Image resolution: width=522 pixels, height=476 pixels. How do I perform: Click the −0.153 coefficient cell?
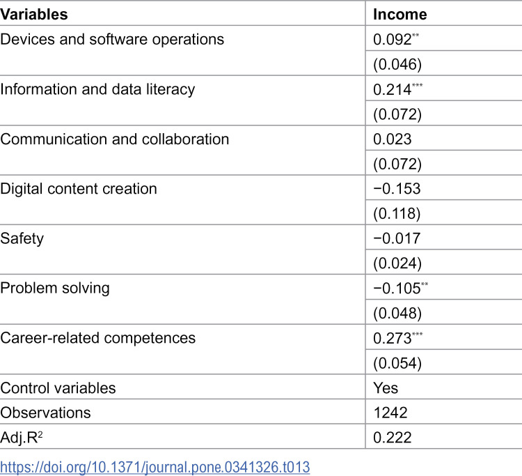(397, 189)
